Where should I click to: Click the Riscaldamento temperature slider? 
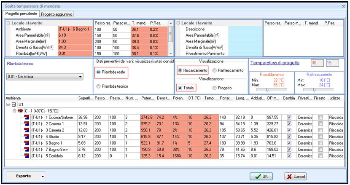click(x=267, y=89)
